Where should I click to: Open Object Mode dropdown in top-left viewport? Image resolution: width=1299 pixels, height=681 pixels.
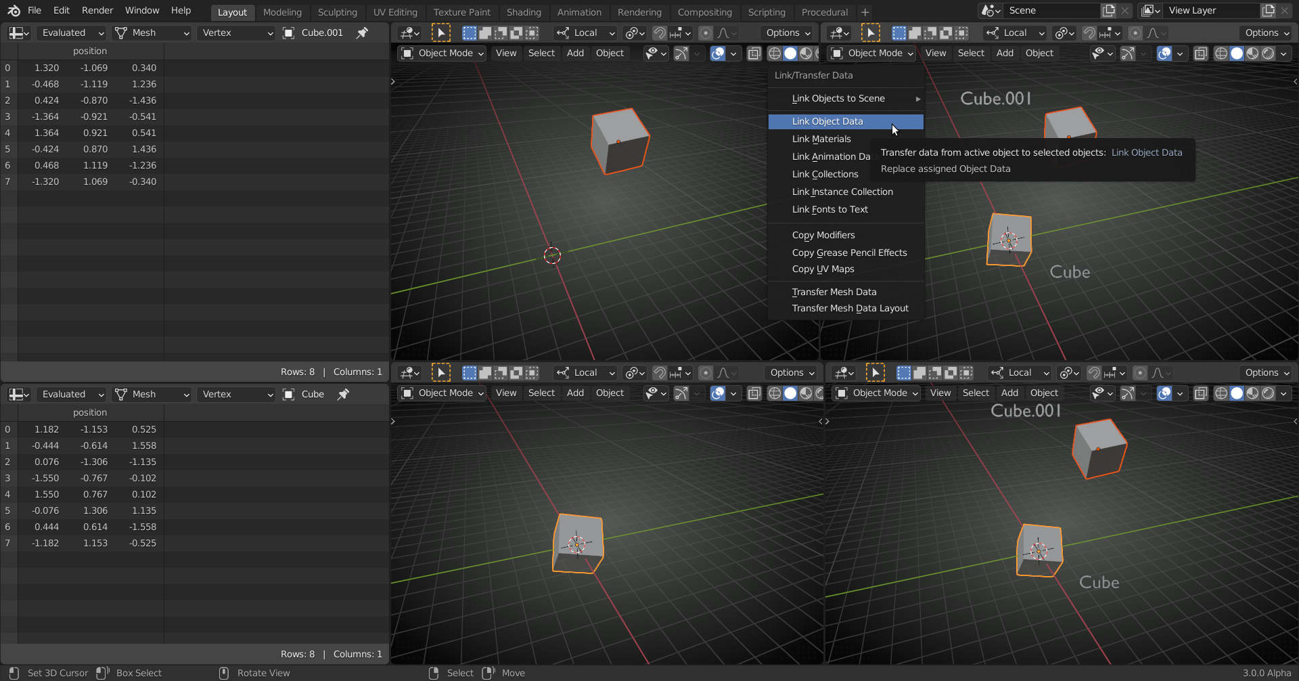point(443,53)
